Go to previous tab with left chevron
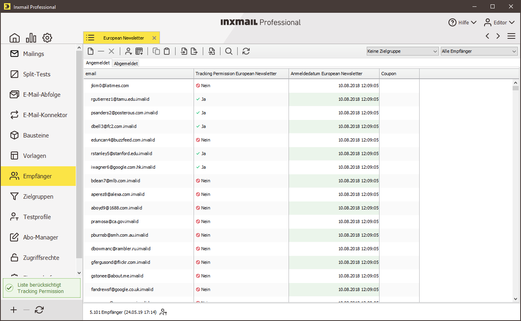Screen dimensions: 521x321 (487, 36)
